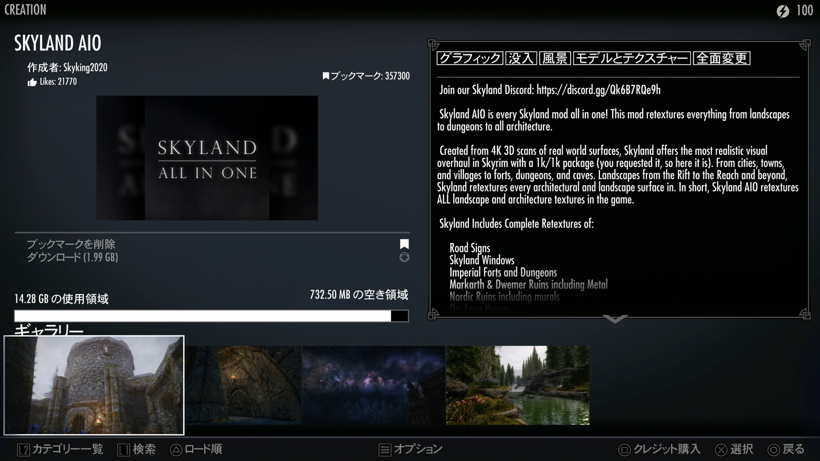This screenshot has height=461, width=820.
Task: Open カテゴリー一覧 category list
Action: pyautogui.click(x=68, y=449)
